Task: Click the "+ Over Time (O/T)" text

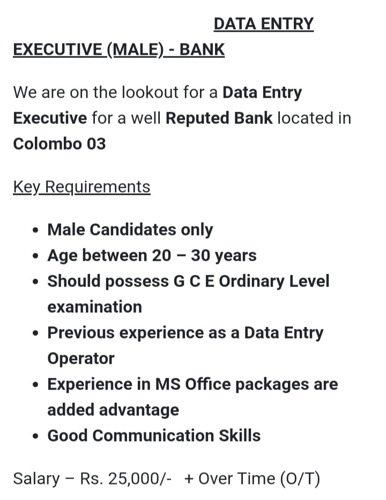Action: click(252, 479)
